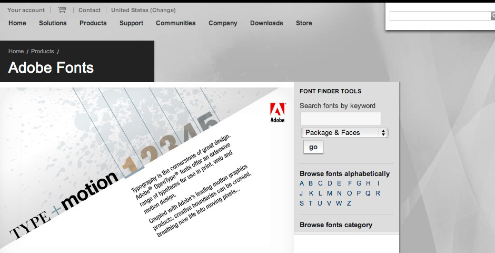Browse fonts starting with letter N

[339, 193]
